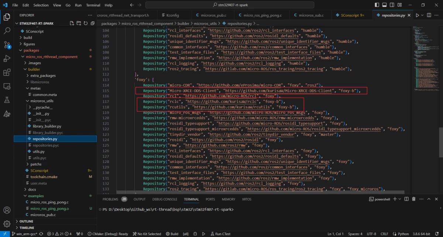Click the command center search box
This screenshot has height=237, width=443.
click(230, 5)
